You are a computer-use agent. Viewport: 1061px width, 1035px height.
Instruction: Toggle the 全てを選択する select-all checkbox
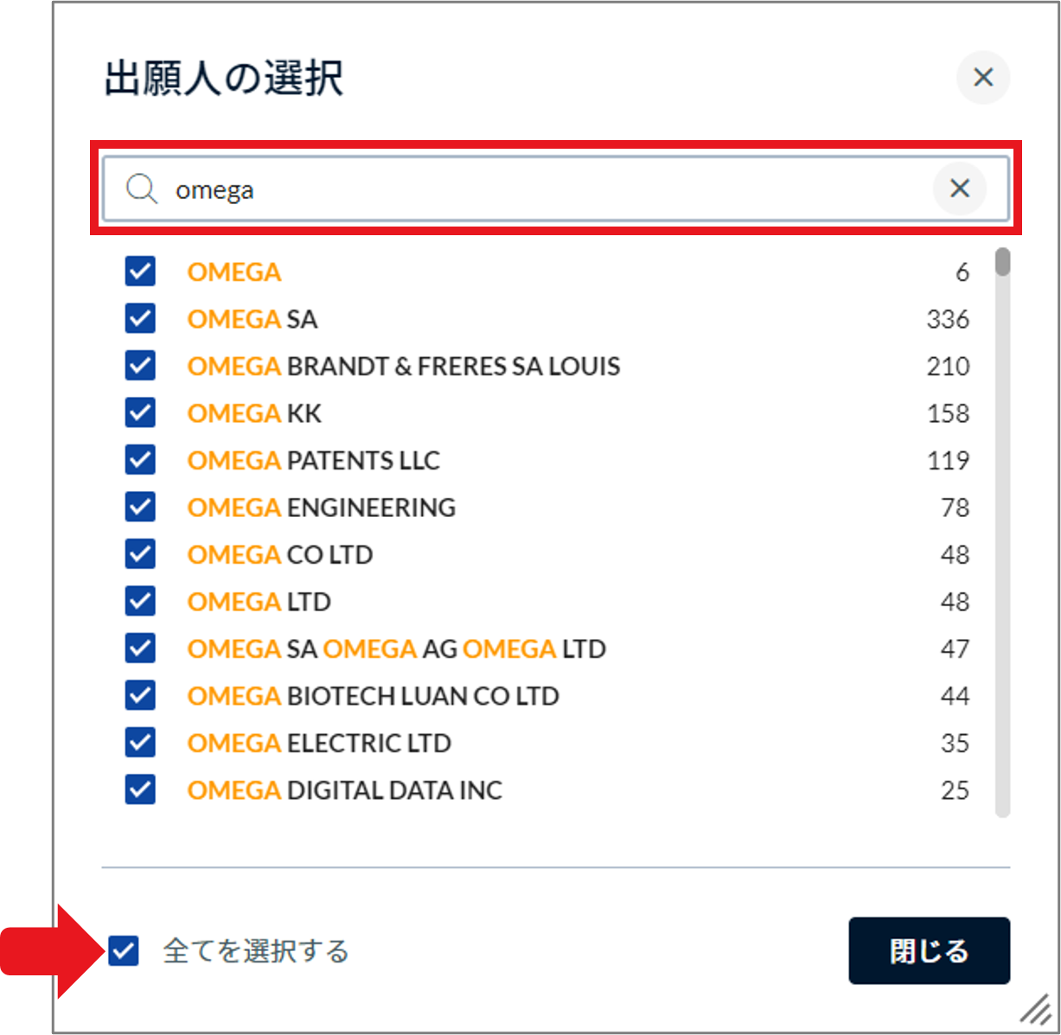pos(124,951)
